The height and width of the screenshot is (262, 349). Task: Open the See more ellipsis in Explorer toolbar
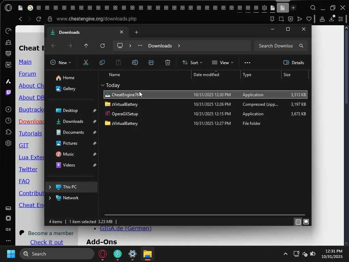[x=247, y=63]
